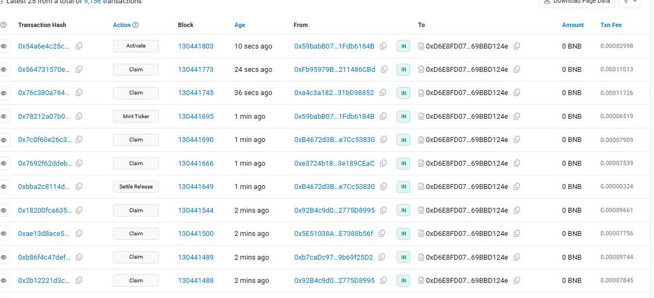The width and height of the screenshot is (654, 298).
Task: Select fee value 0.00000324
Action: pos(616,186)
